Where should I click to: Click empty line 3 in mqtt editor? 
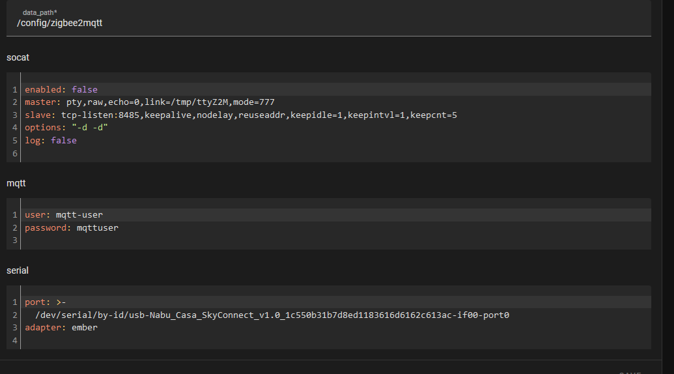point(336,240)
